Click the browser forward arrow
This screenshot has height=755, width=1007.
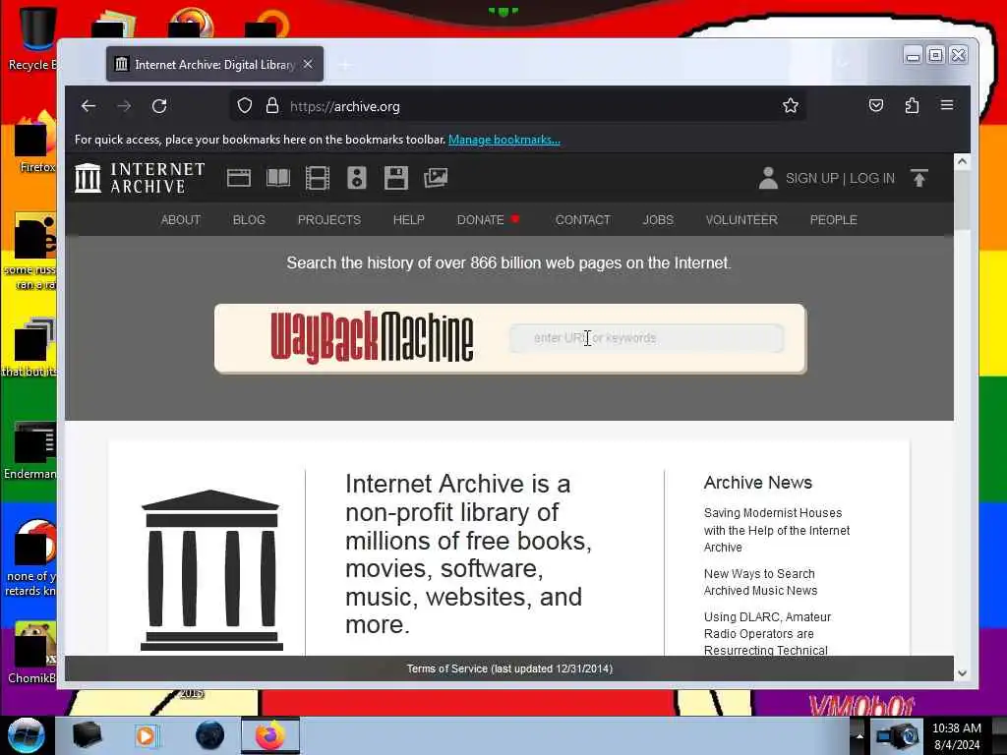pyautogui.click(x=124, y=106)
